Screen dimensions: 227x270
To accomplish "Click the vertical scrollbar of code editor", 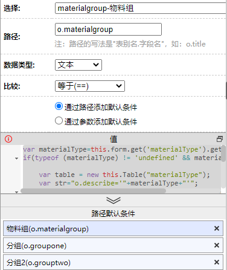I will pyautogui.click(x=223, y=153).
